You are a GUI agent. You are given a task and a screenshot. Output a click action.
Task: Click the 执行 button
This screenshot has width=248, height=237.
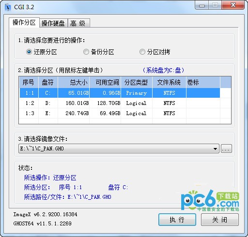coord(177,220)
